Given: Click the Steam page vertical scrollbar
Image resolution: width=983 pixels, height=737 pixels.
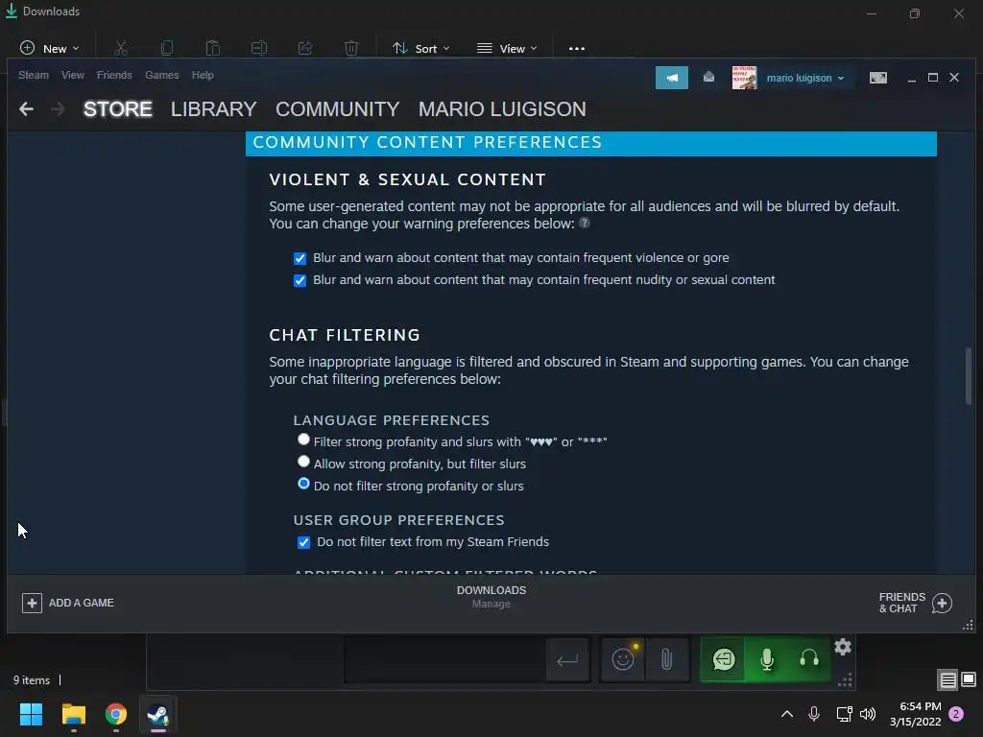Looking at the screenshot, I should tap(969, 376).
